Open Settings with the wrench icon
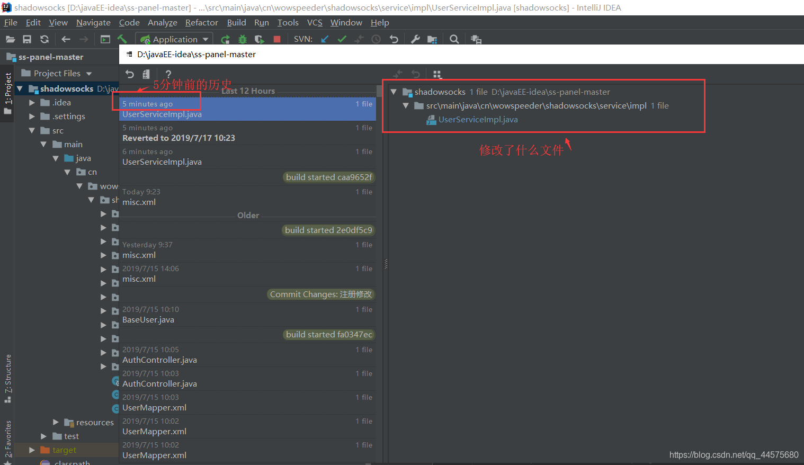The image size is (804, 465). (x=415, y=39)
